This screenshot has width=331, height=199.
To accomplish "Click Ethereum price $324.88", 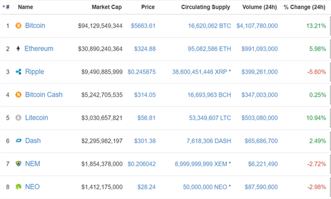I will 145,49.
